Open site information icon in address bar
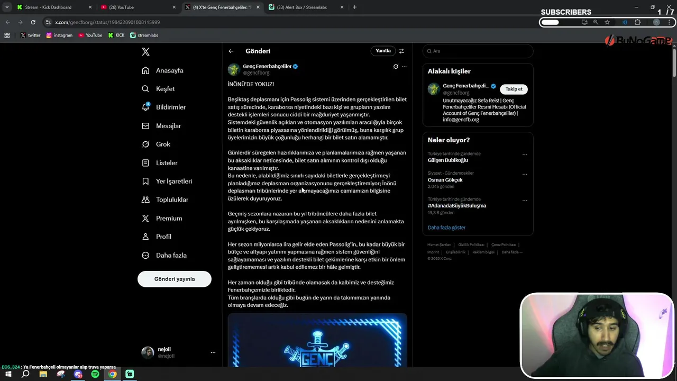677x381 pixels. coord(49,22)
